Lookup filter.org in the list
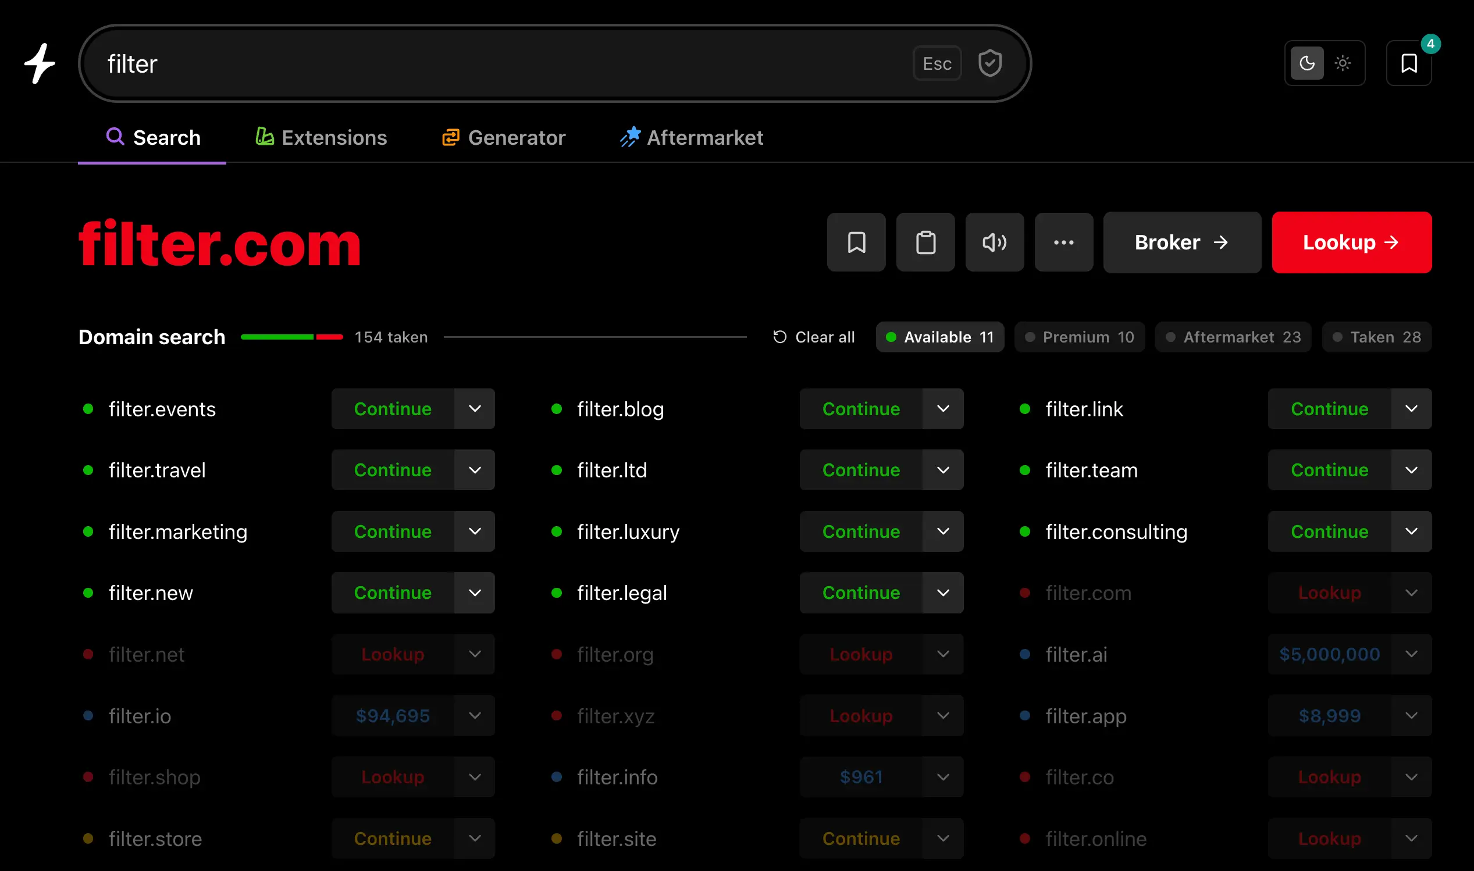 point(860,654)
